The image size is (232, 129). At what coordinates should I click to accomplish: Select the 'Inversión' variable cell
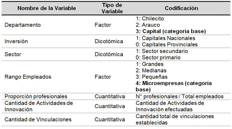[x=16, y=41]
